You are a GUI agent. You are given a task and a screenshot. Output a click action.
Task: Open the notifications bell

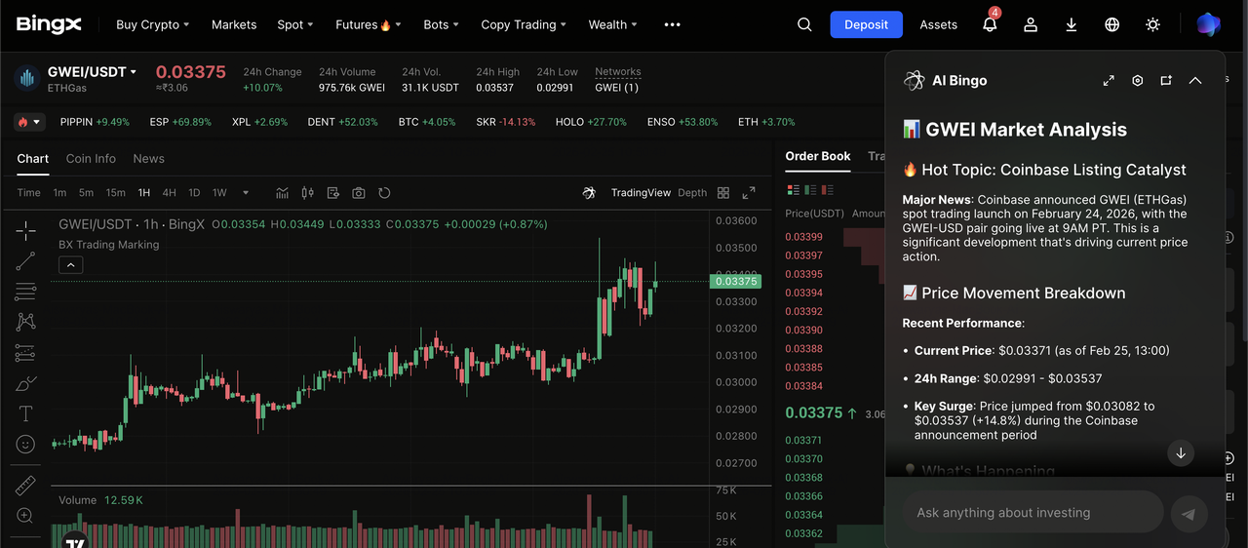point(990,24)
